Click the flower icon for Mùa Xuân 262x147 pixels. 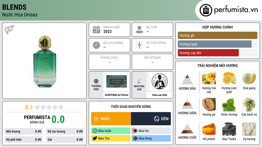tap(95, 131)
